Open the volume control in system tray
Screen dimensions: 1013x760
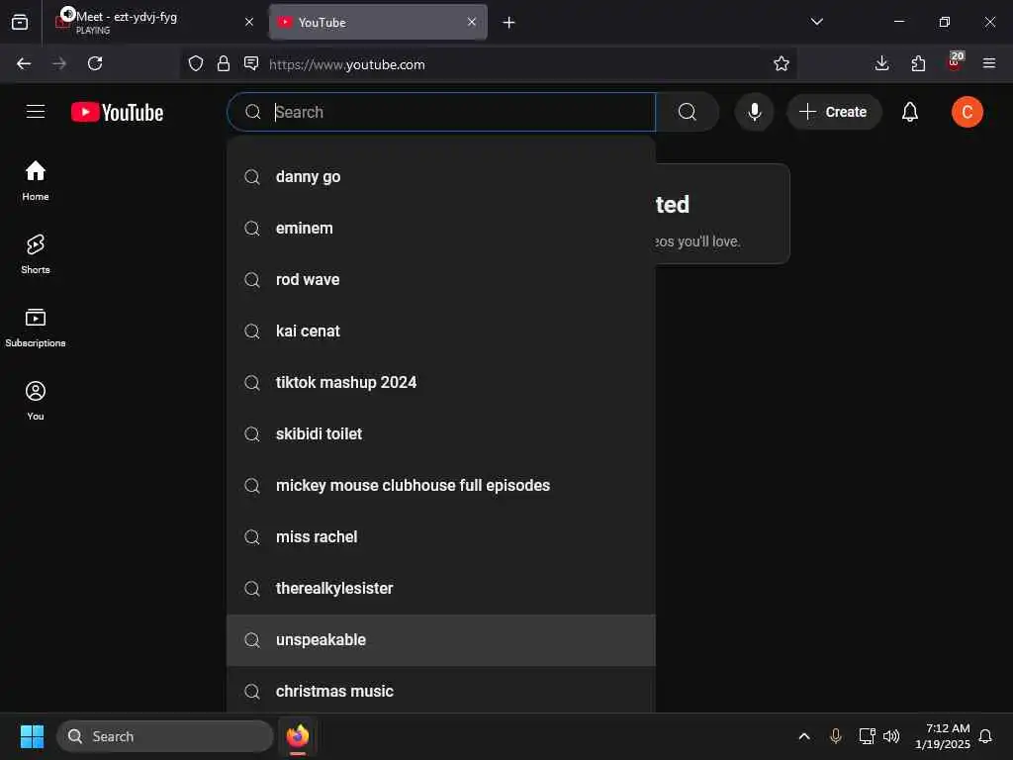pos(891,736)
